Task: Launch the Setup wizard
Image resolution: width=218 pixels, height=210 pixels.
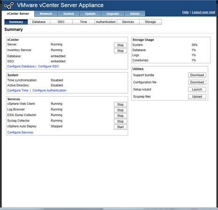Action: (x=197, y=90)
